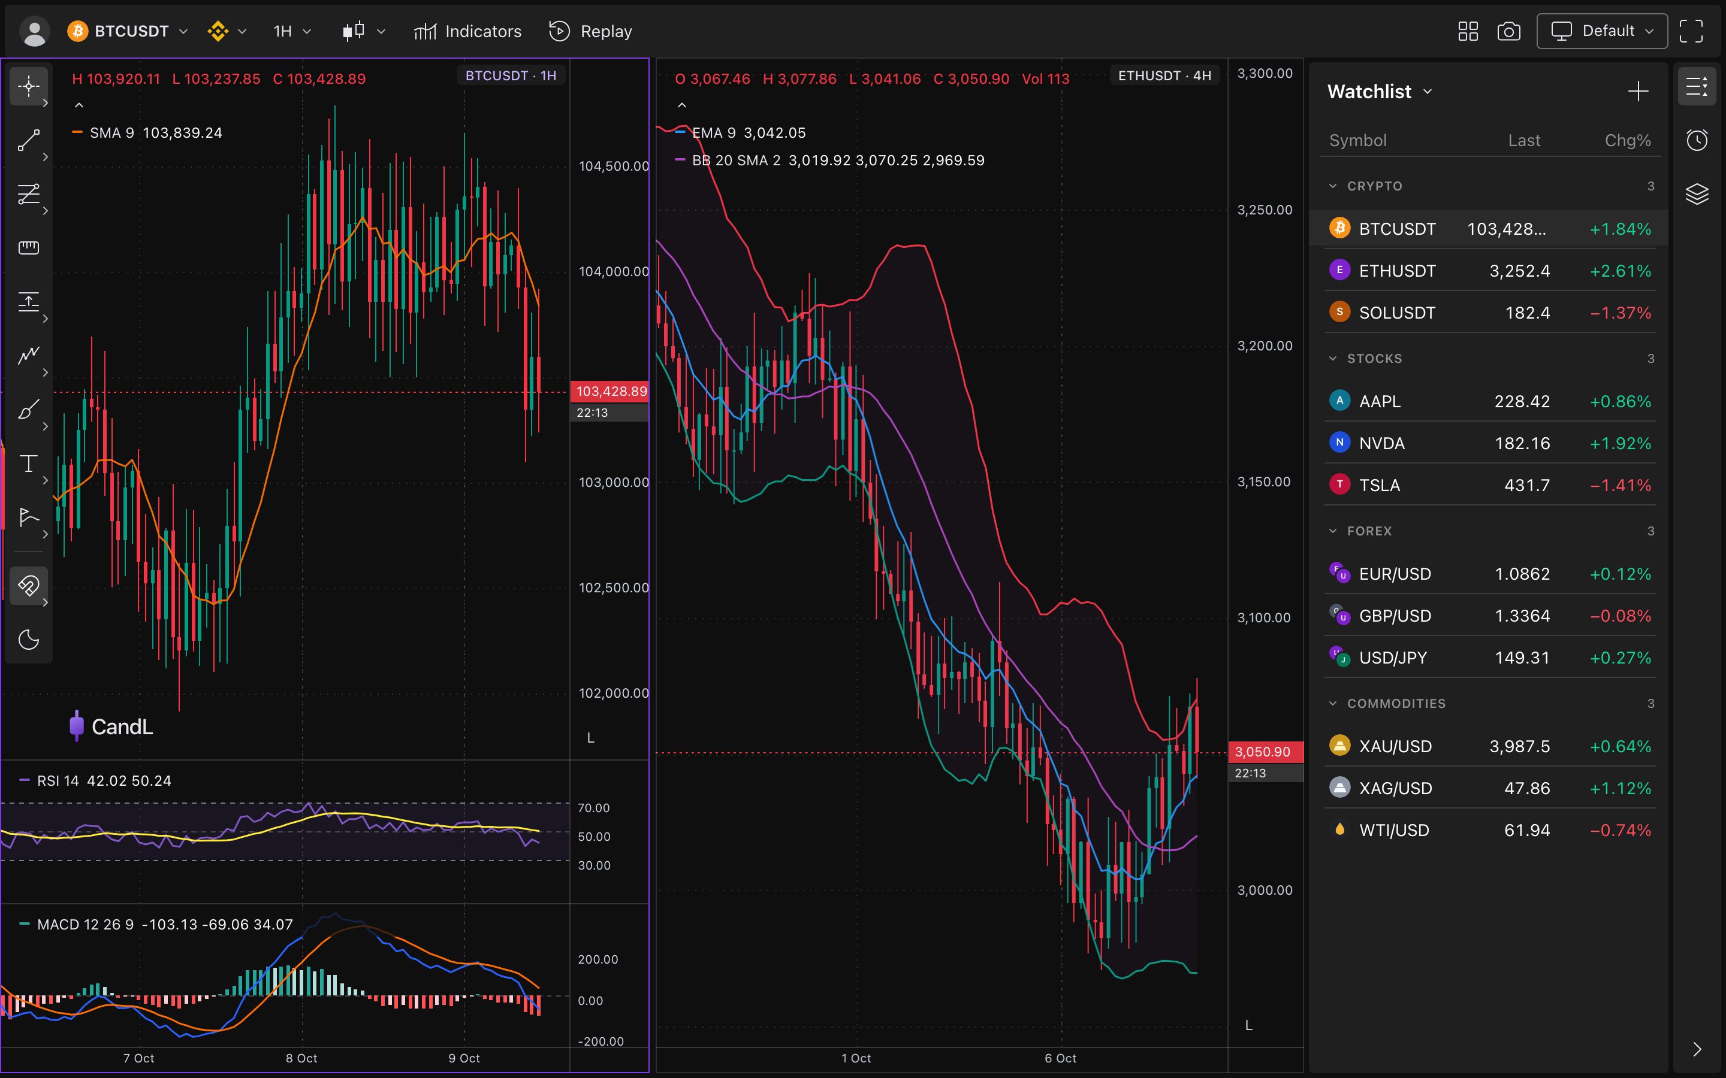Select the brush drawing tool
The height and width of the screenshot is (1078, 1726).
29,409
